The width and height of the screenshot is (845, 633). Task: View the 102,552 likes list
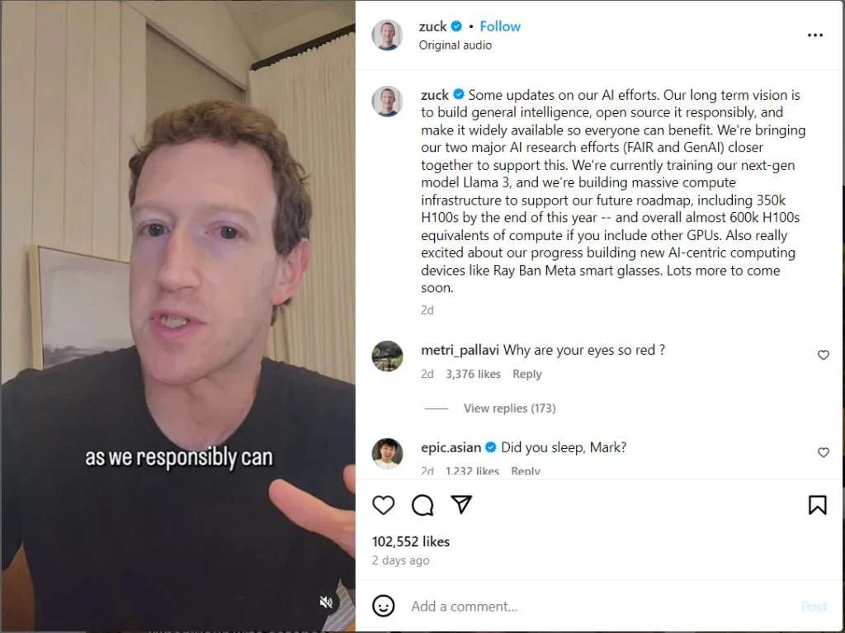(411, 541)
